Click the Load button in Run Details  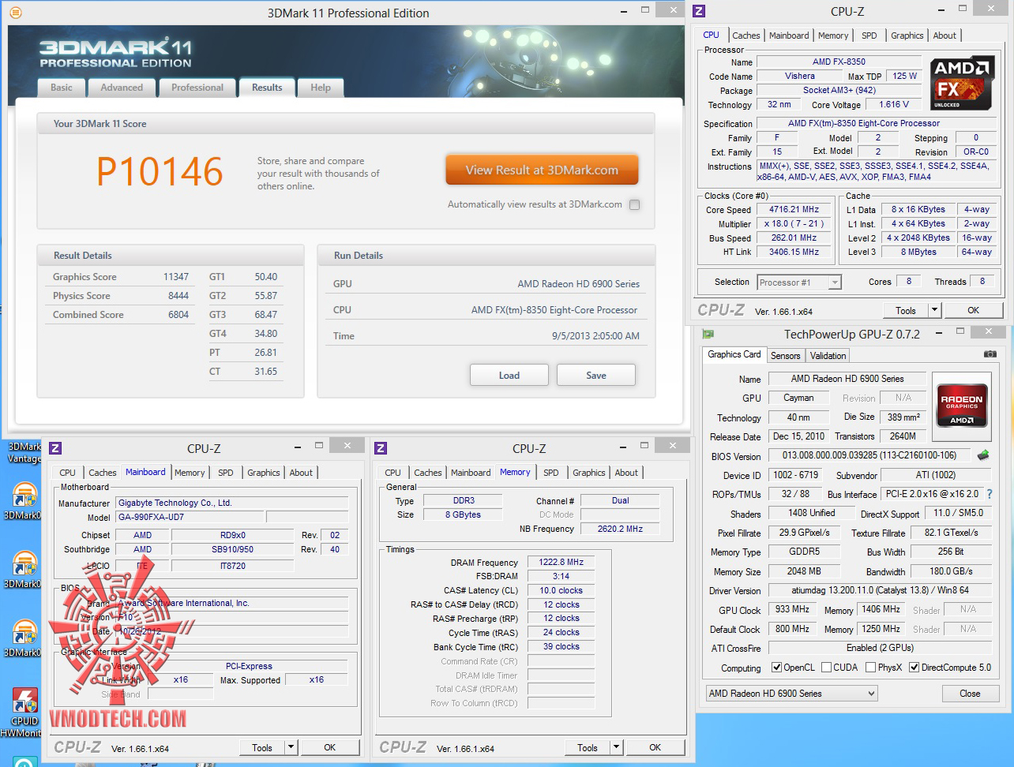click(509, 375)
